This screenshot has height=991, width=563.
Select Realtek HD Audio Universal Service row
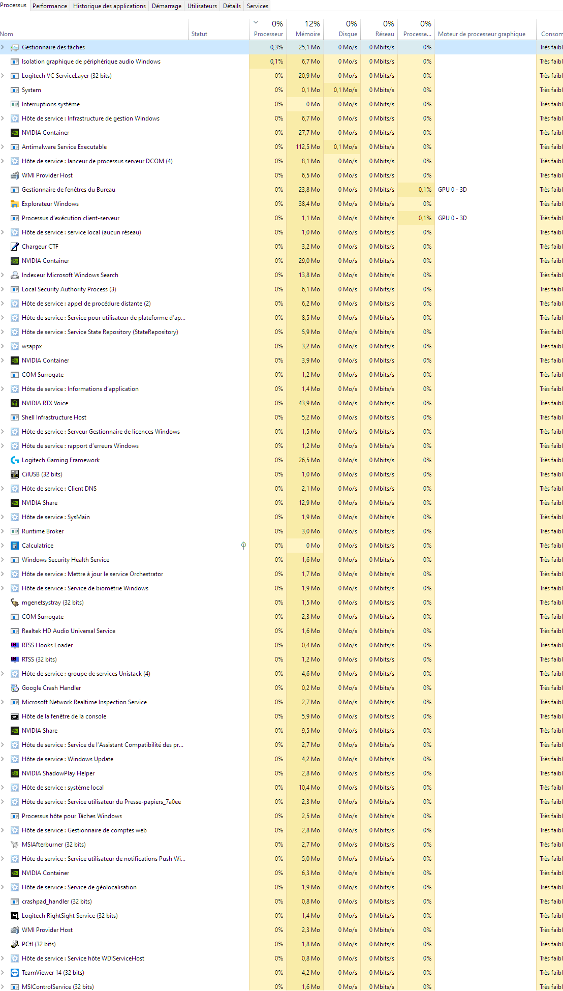click(x=281, y=631)
